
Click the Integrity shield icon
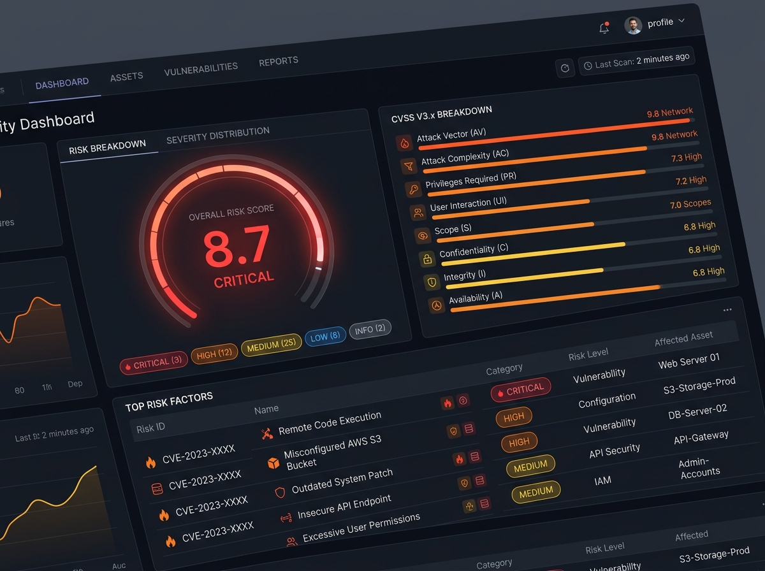pos(432,282)
